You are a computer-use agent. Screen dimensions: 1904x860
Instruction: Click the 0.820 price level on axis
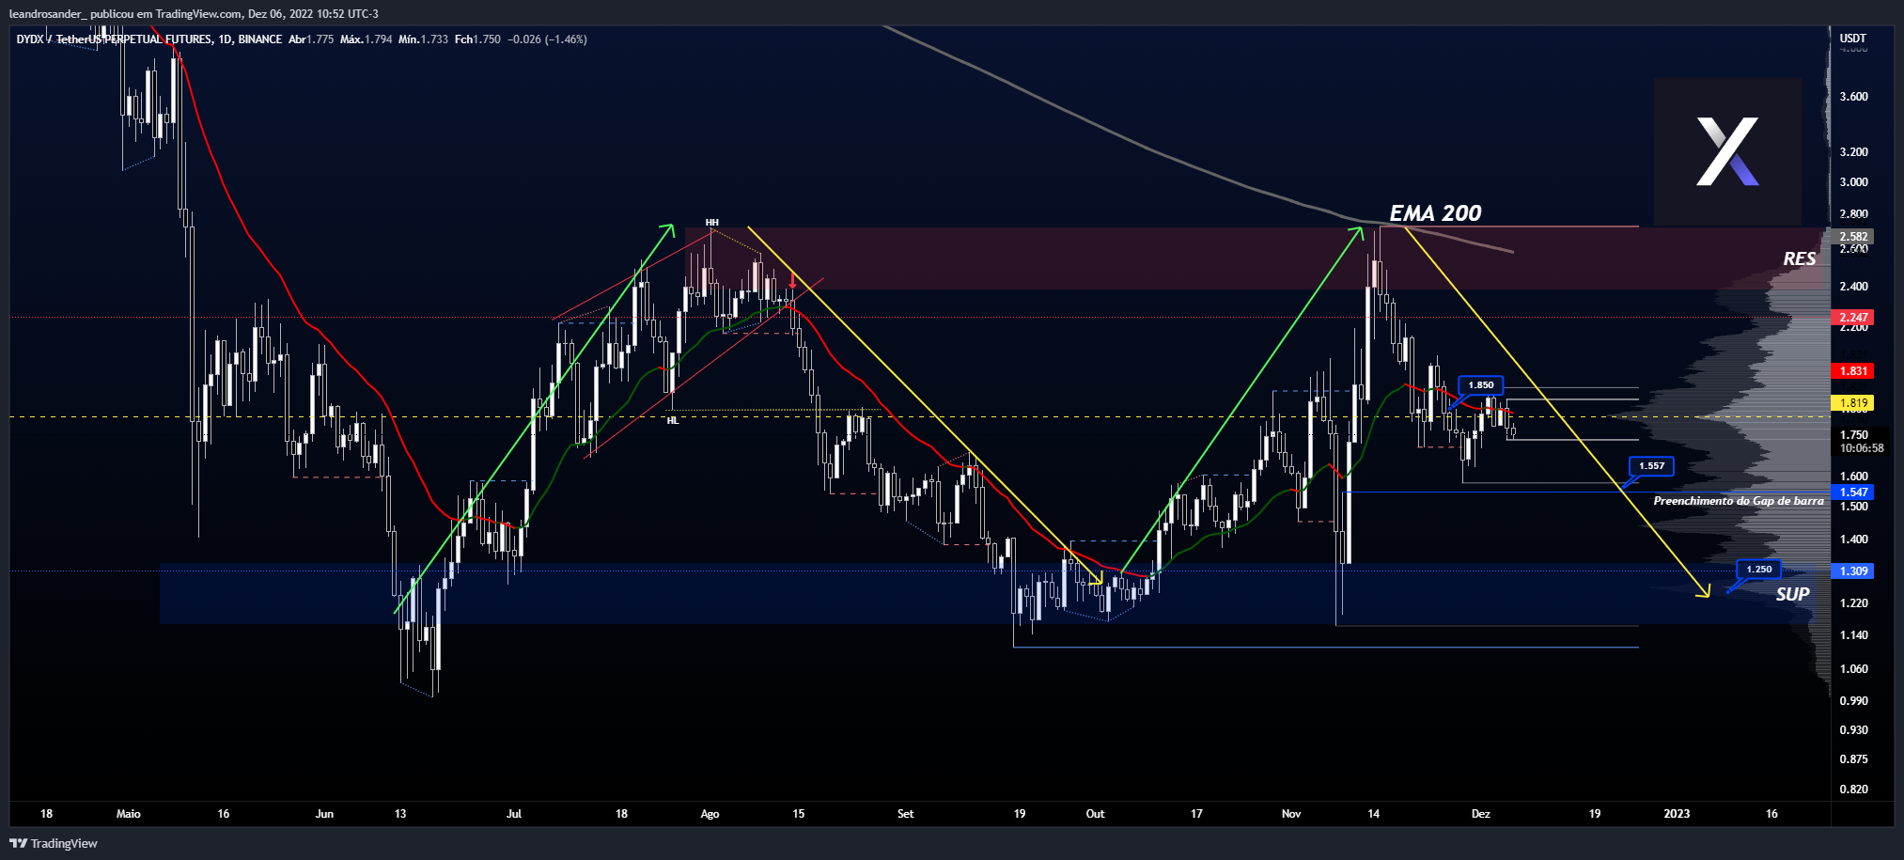coord(1853,790)
